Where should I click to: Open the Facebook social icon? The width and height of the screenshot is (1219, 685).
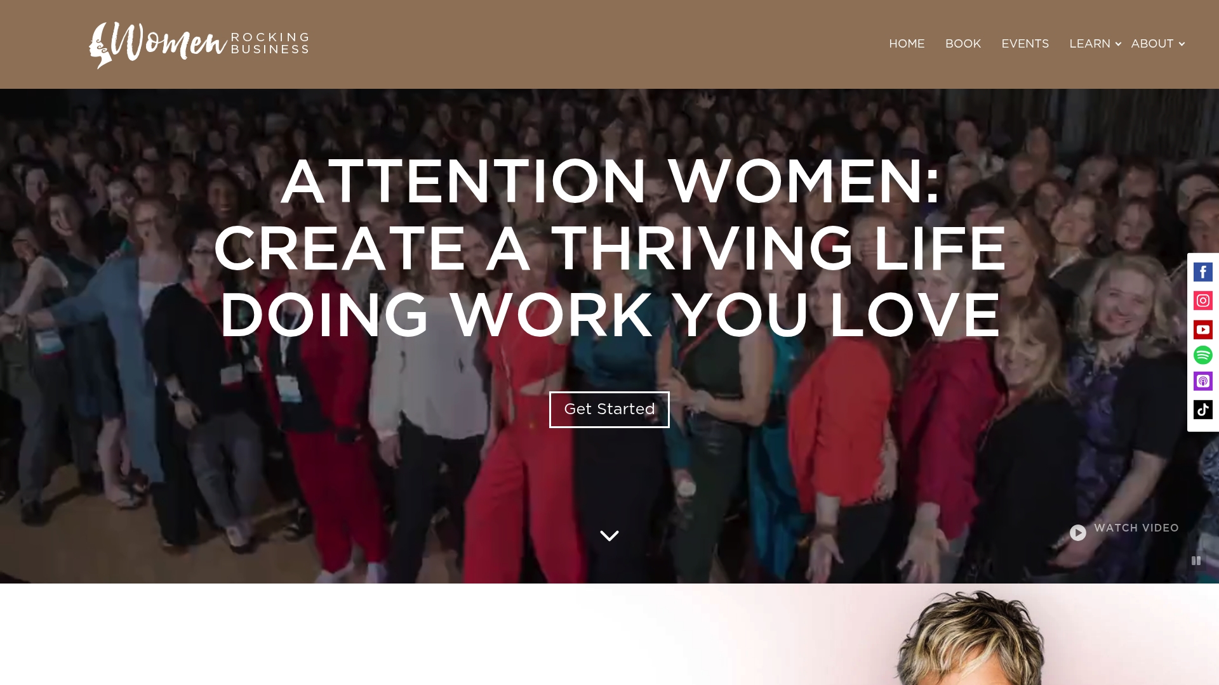[1202, 272]
